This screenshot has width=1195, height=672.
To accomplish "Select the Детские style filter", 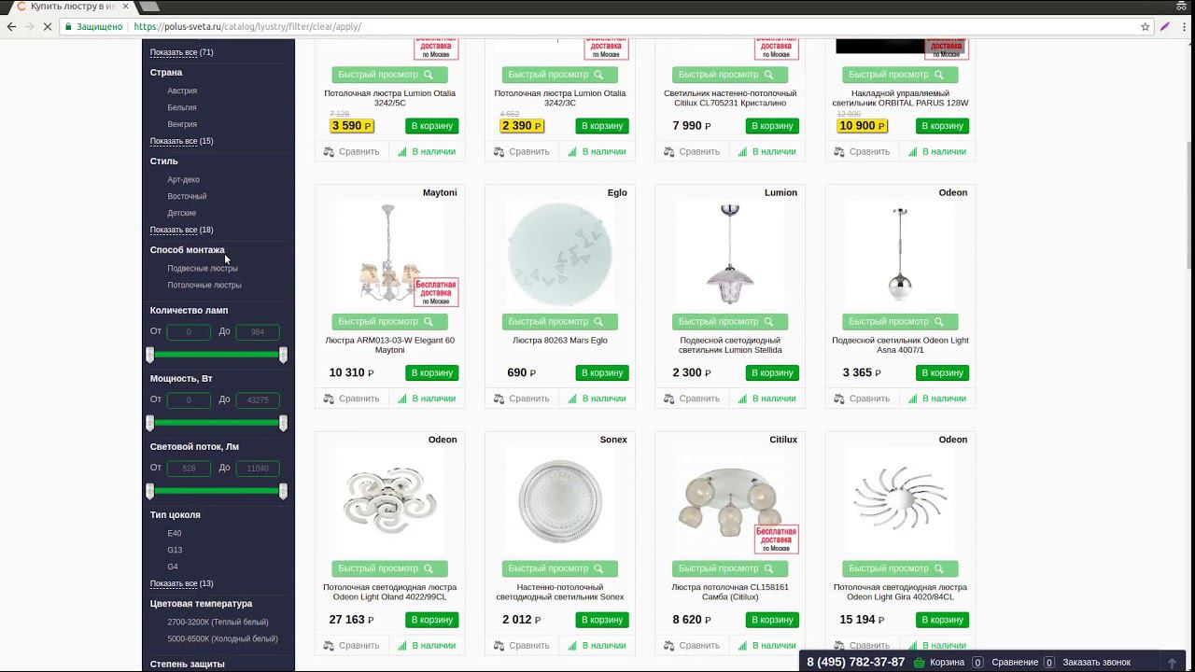I will (x=181, y=213).
